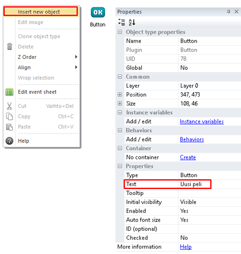Expand the Size property row
The width and height of the screenshot is (241, 254).
tap(120, 104)
